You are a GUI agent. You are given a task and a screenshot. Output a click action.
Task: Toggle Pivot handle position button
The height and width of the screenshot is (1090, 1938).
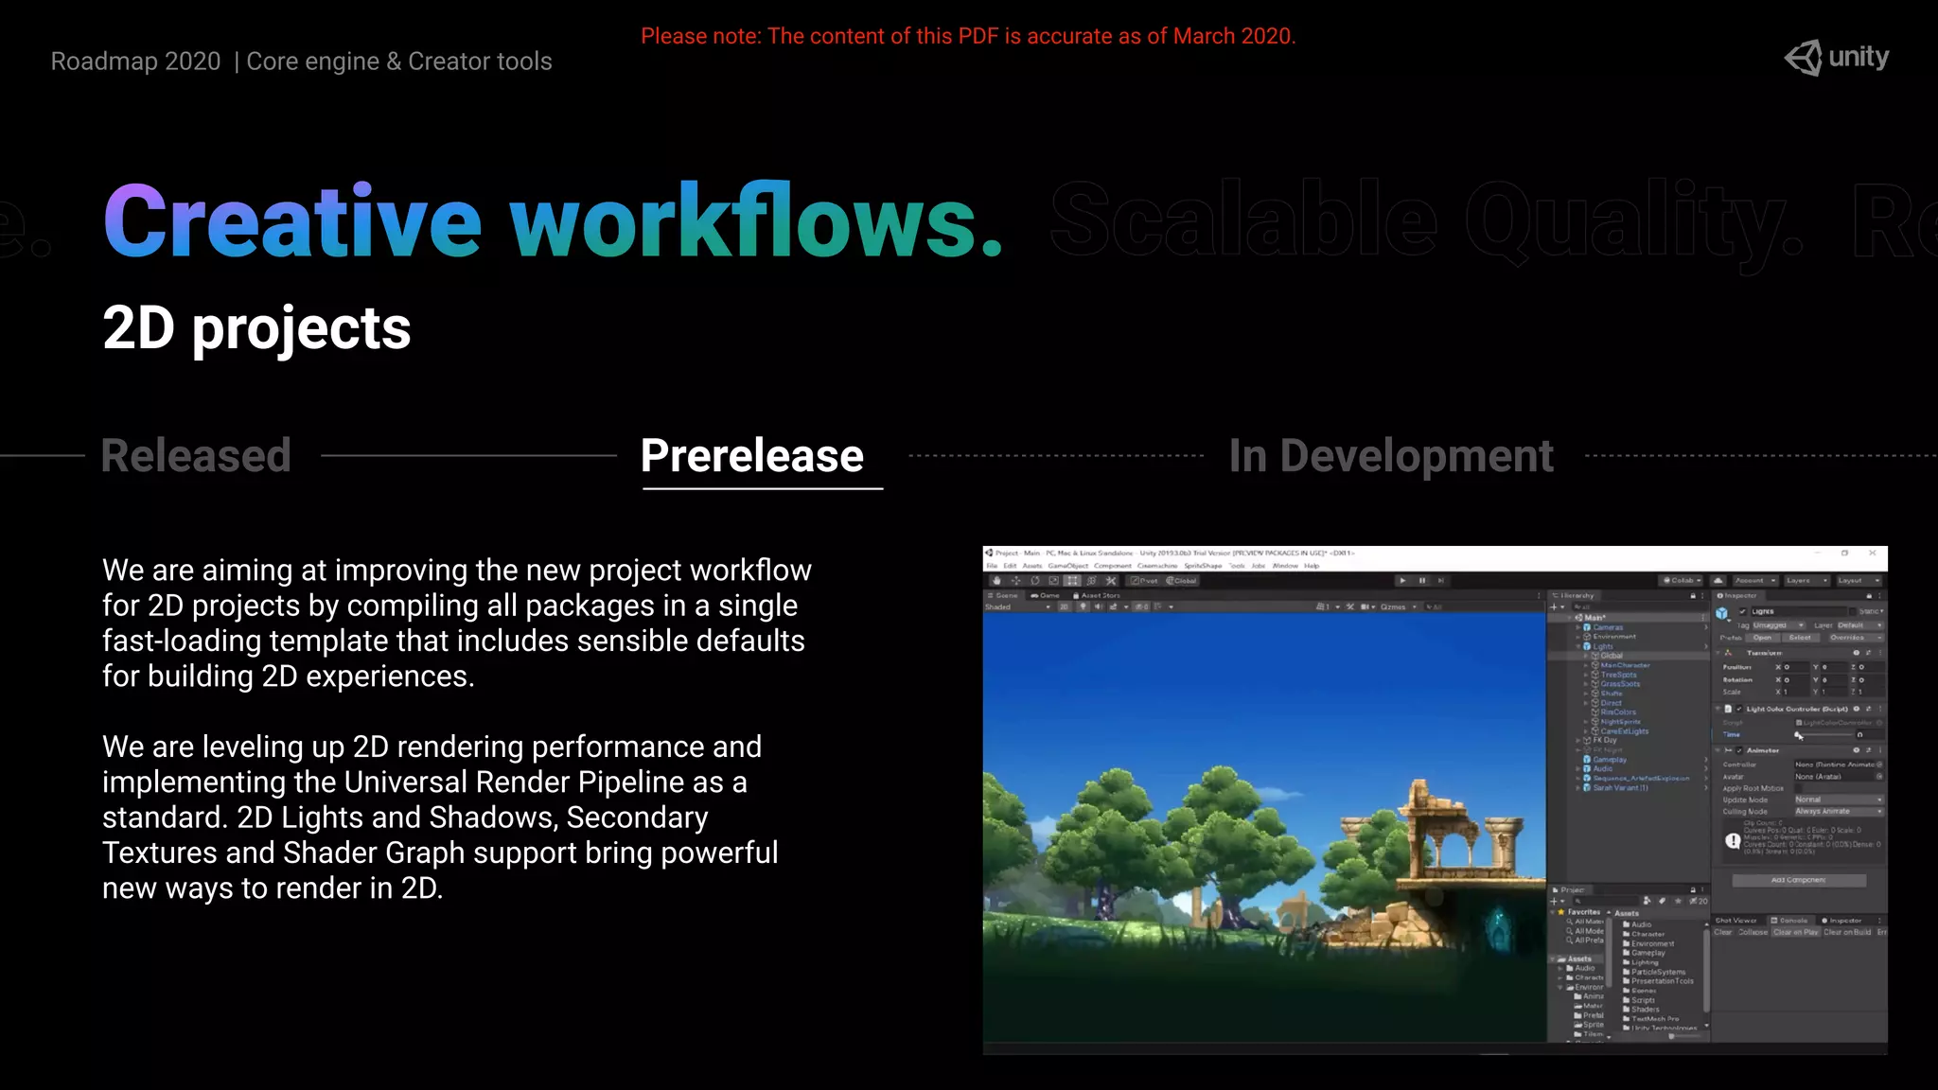1144,581
